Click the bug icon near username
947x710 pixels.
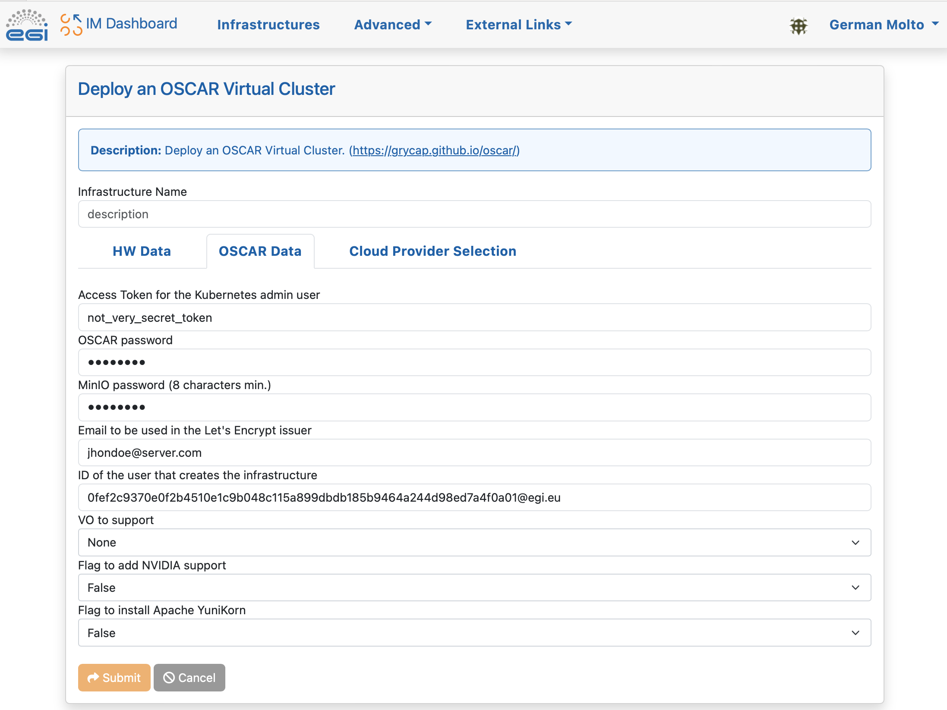[799, 26]
